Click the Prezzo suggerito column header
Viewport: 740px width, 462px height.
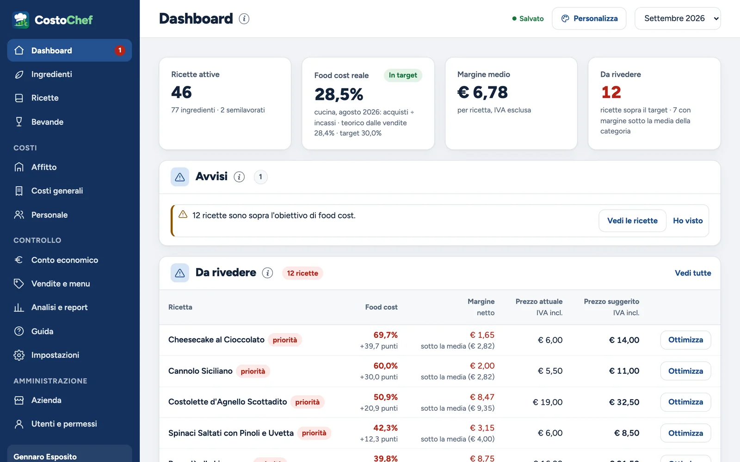611,307
